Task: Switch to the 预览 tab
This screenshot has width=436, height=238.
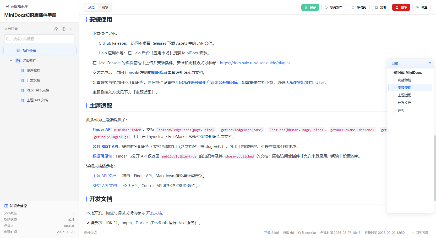Action: (91, 7)
